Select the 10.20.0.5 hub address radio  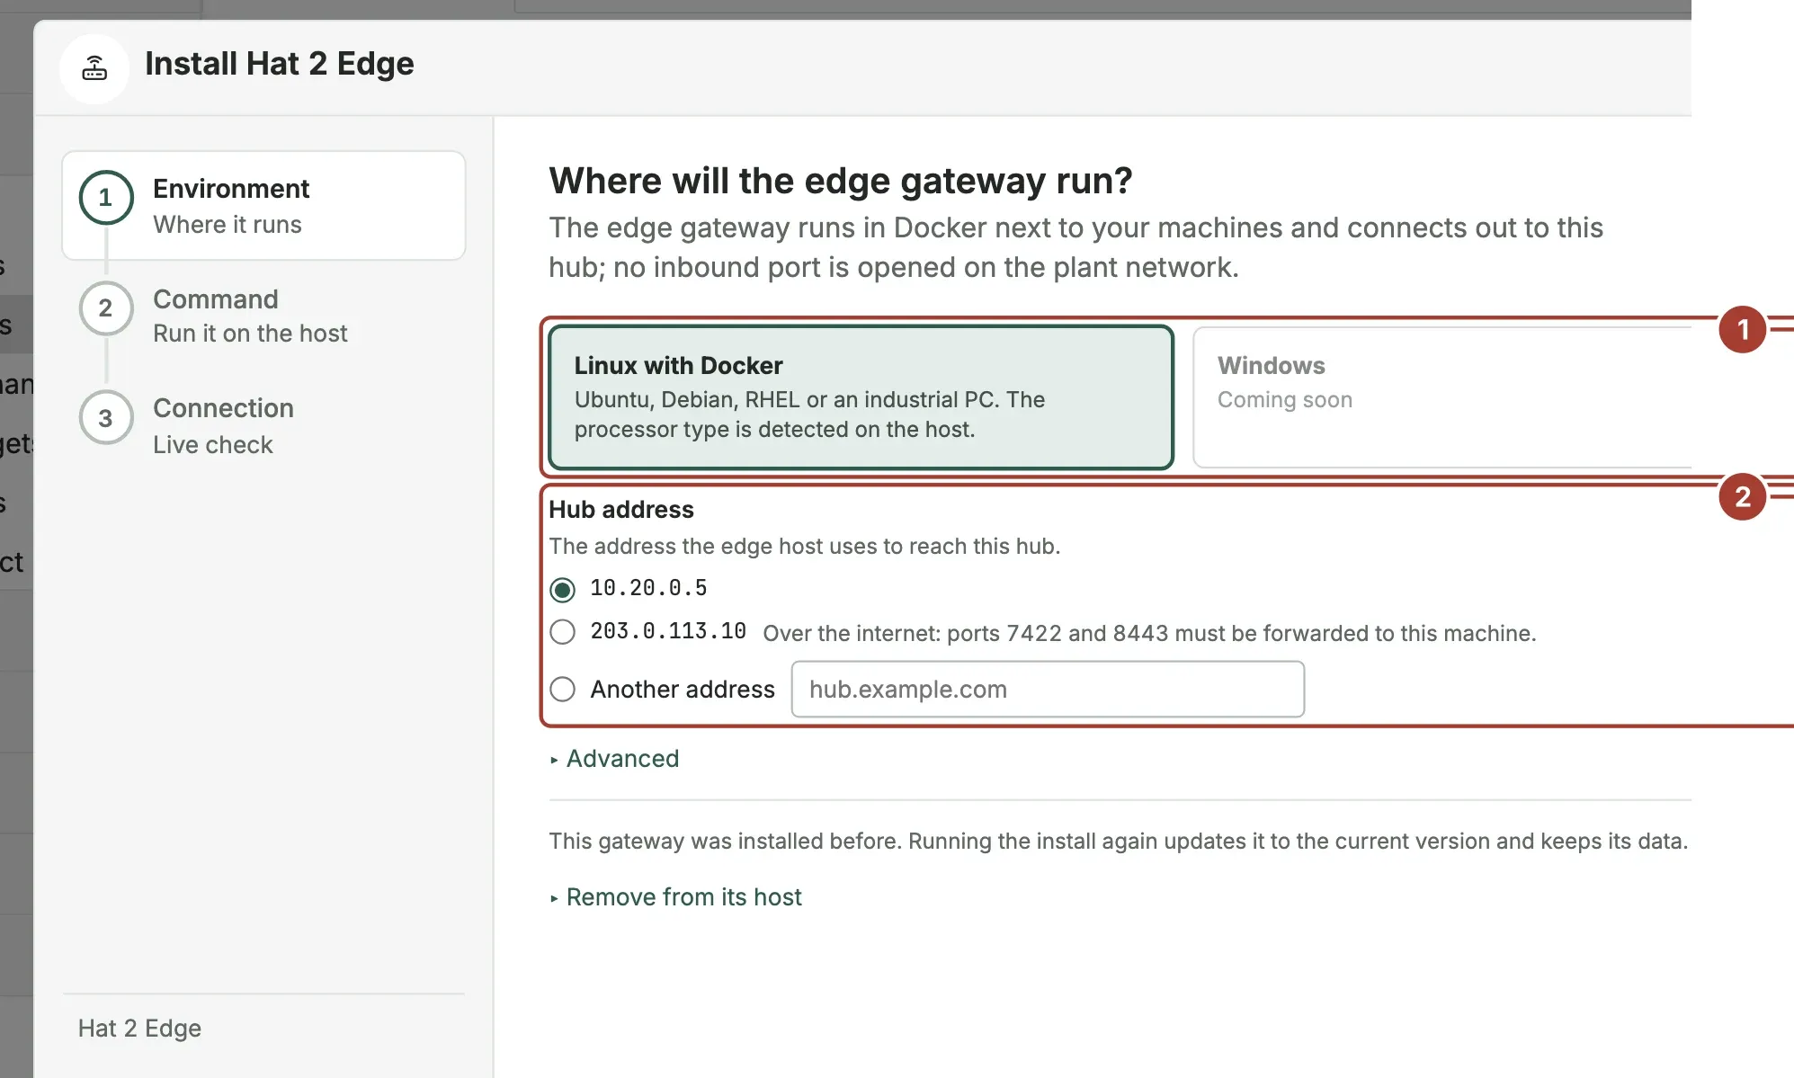pyautogui.click(x=563, y=590)
